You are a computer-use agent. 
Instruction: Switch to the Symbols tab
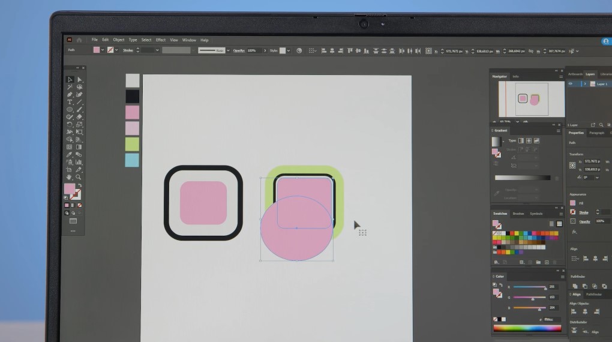(x=536, y=214)
